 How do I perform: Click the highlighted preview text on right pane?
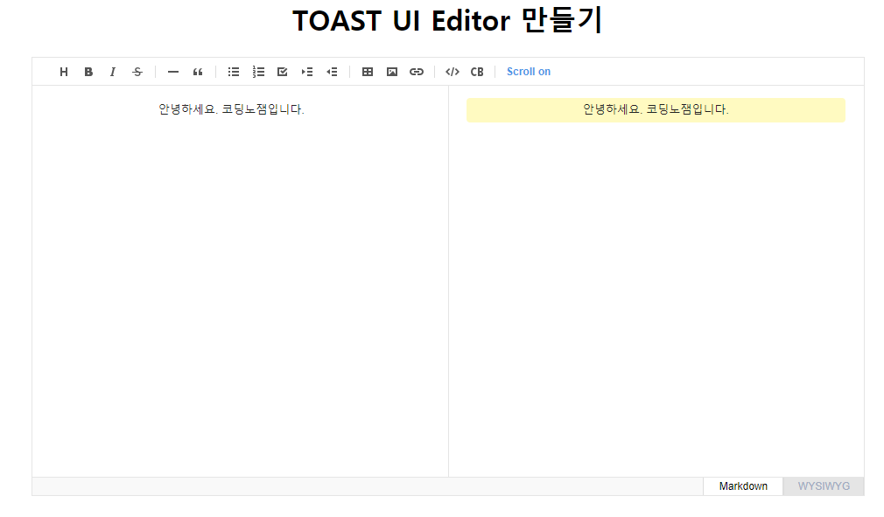656,109
